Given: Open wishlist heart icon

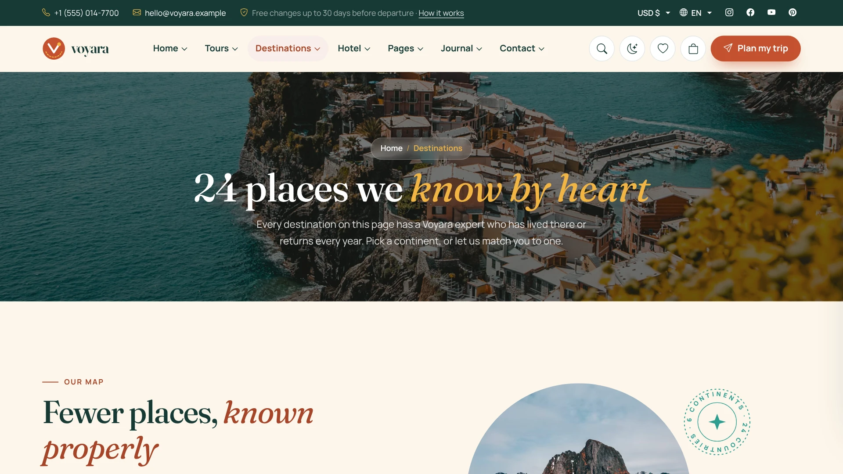Looking at the screenshot, I should 663,48.
